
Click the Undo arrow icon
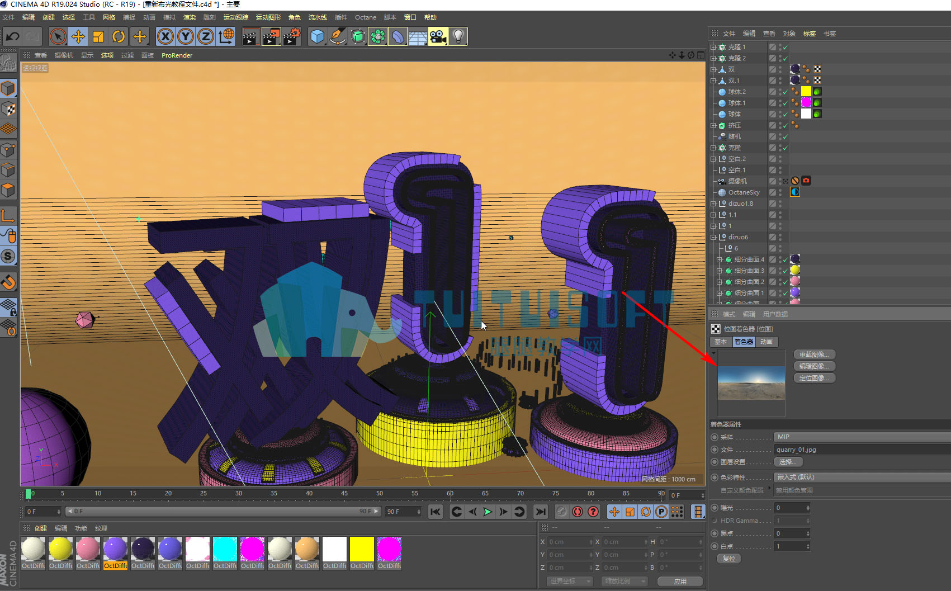(x=12, y=37)
